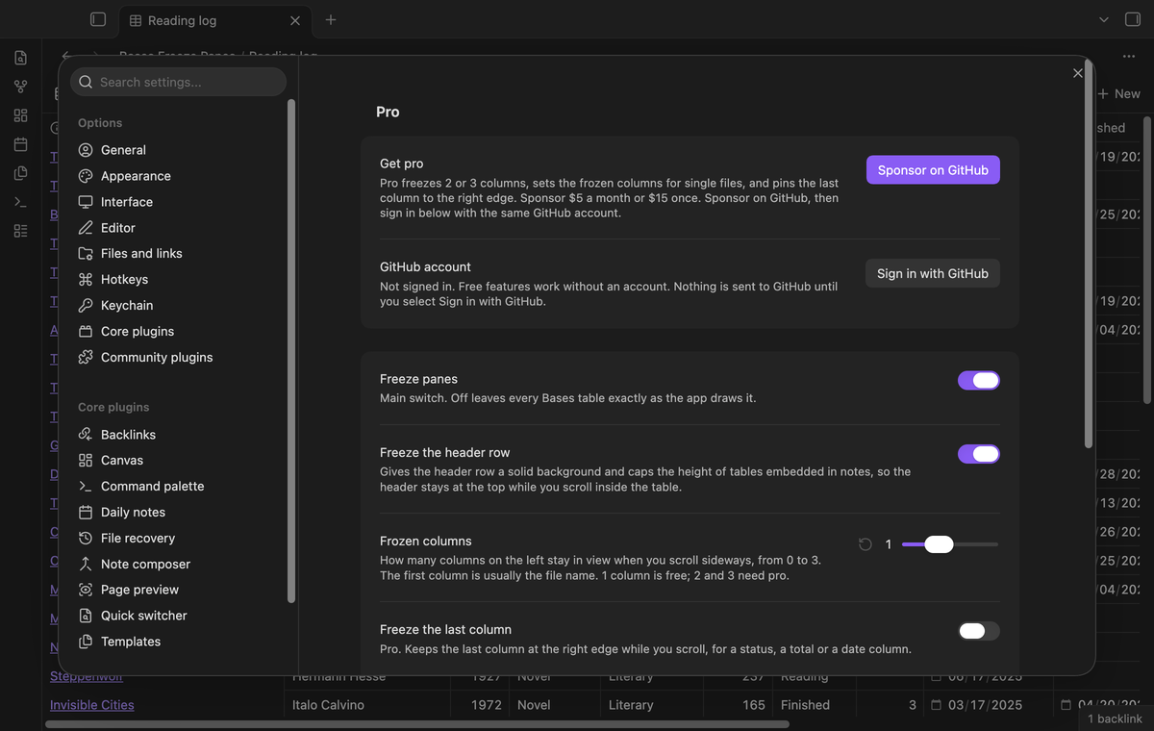The image size is (1154, 731).
Task: Click the Templates settings icon
Action: point(86,642)
